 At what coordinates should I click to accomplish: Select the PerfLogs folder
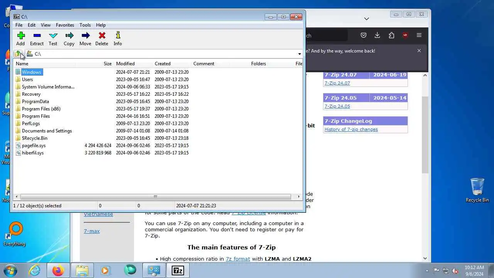(x=31, y=124)
